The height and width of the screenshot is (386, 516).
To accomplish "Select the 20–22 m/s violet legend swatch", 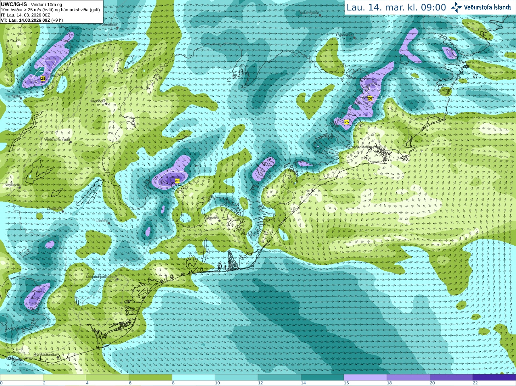I will point(451,378).
